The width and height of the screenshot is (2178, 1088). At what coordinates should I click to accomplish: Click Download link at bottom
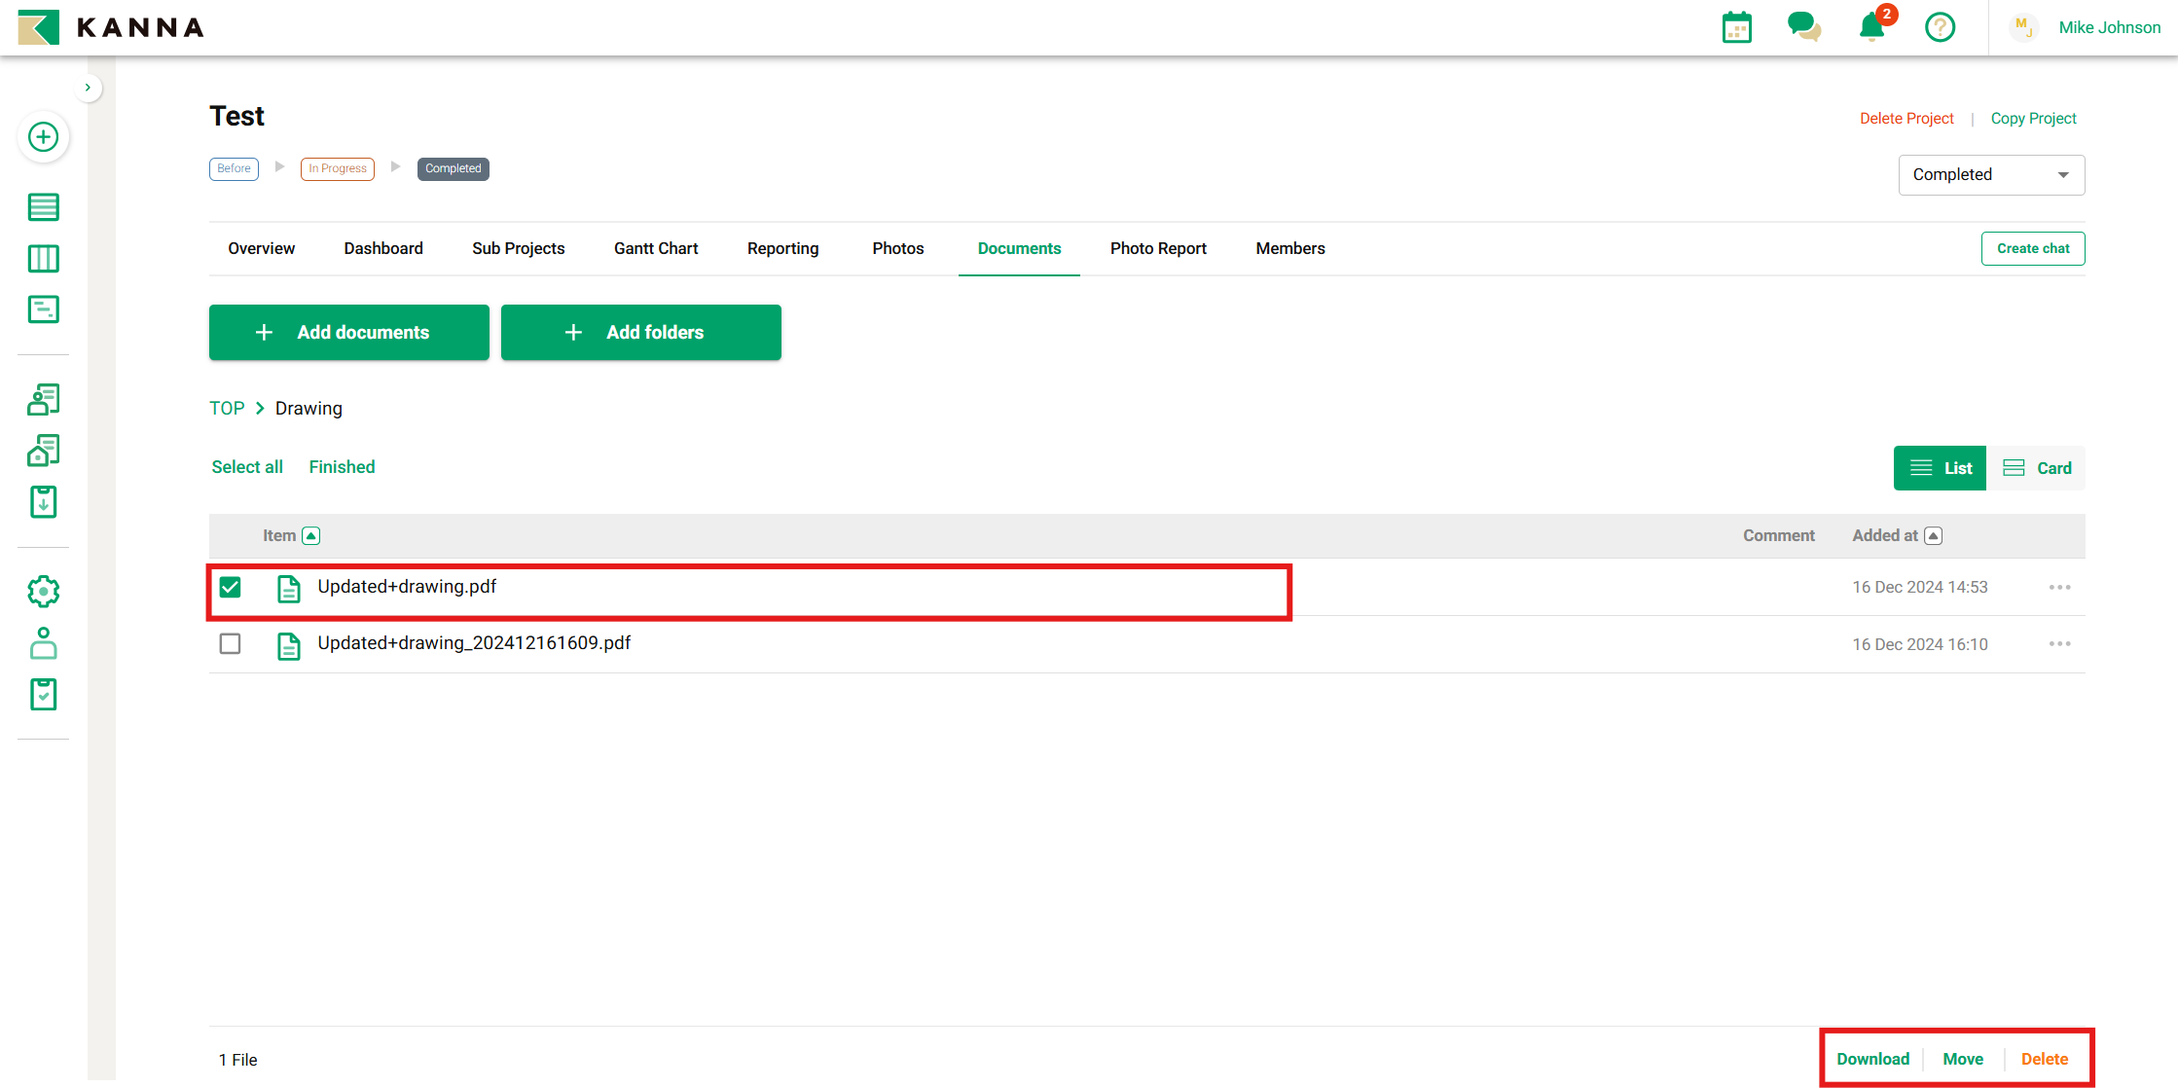click(1872, 1059)
